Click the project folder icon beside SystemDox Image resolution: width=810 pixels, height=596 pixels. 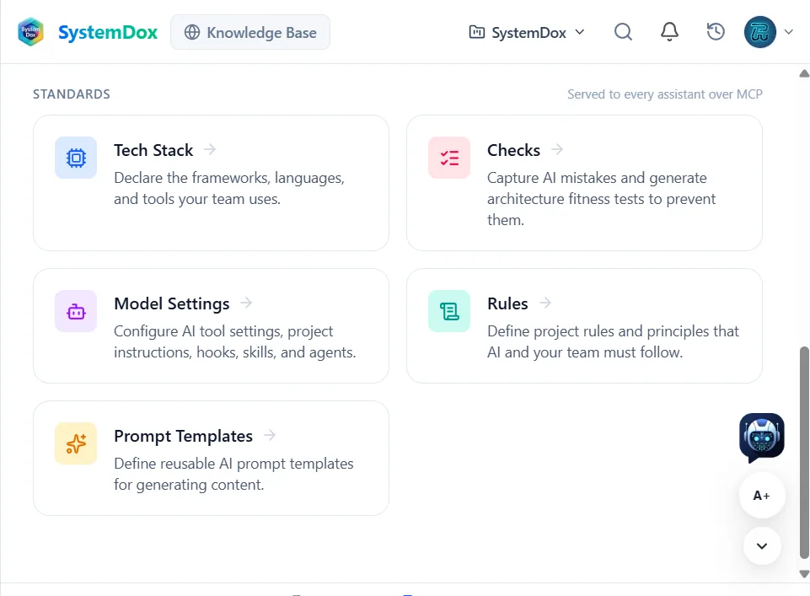tap(476, 32)
